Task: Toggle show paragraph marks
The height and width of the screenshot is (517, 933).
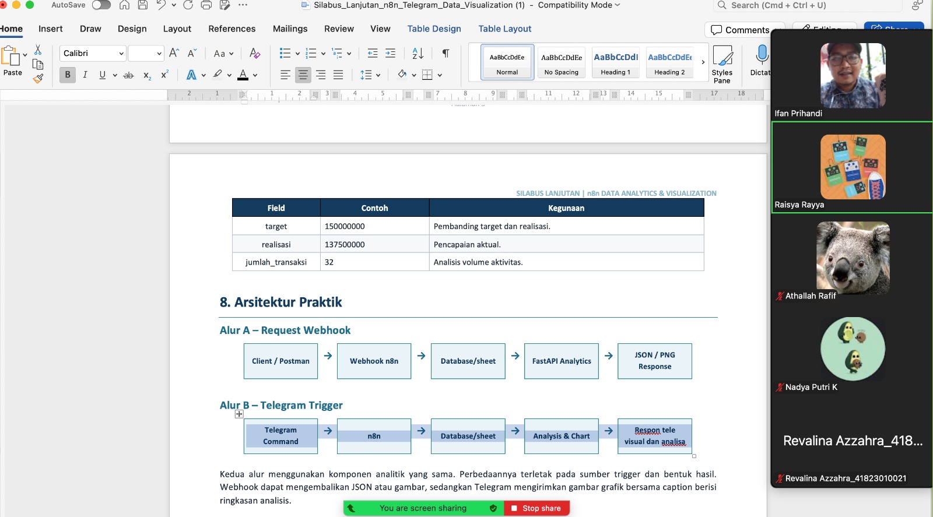Action: click(x=446, y=54)
